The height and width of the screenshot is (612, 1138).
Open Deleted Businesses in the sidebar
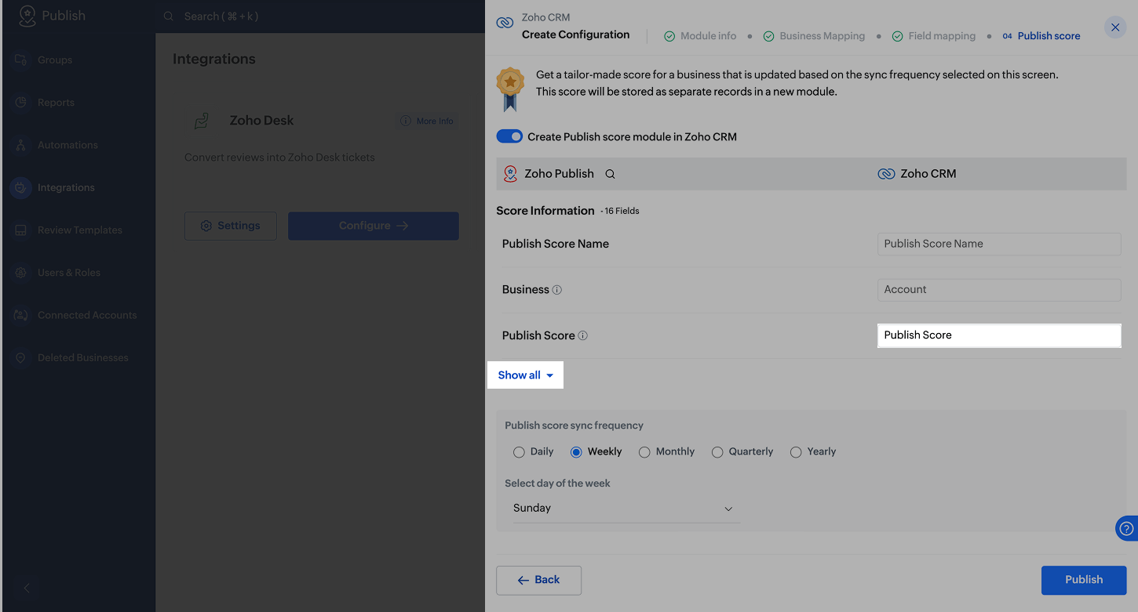point(83,357)
